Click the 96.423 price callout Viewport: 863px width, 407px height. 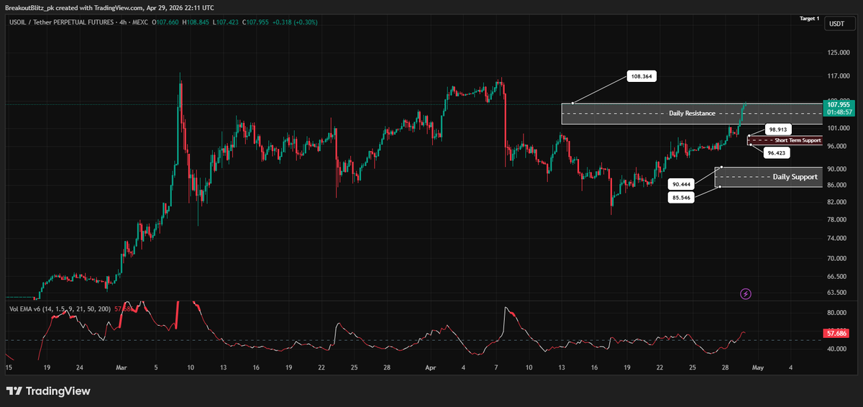[x=776, y=152]
